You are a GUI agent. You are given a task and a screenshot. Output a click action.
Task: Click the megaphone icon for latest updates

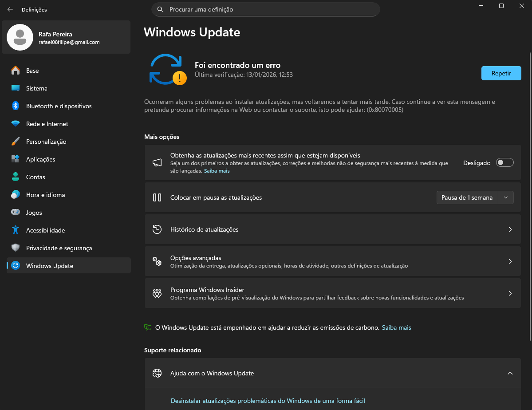pos(157,162)
